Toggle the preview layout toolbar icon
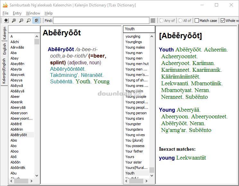Screen dimensions: 239x186 36,21
